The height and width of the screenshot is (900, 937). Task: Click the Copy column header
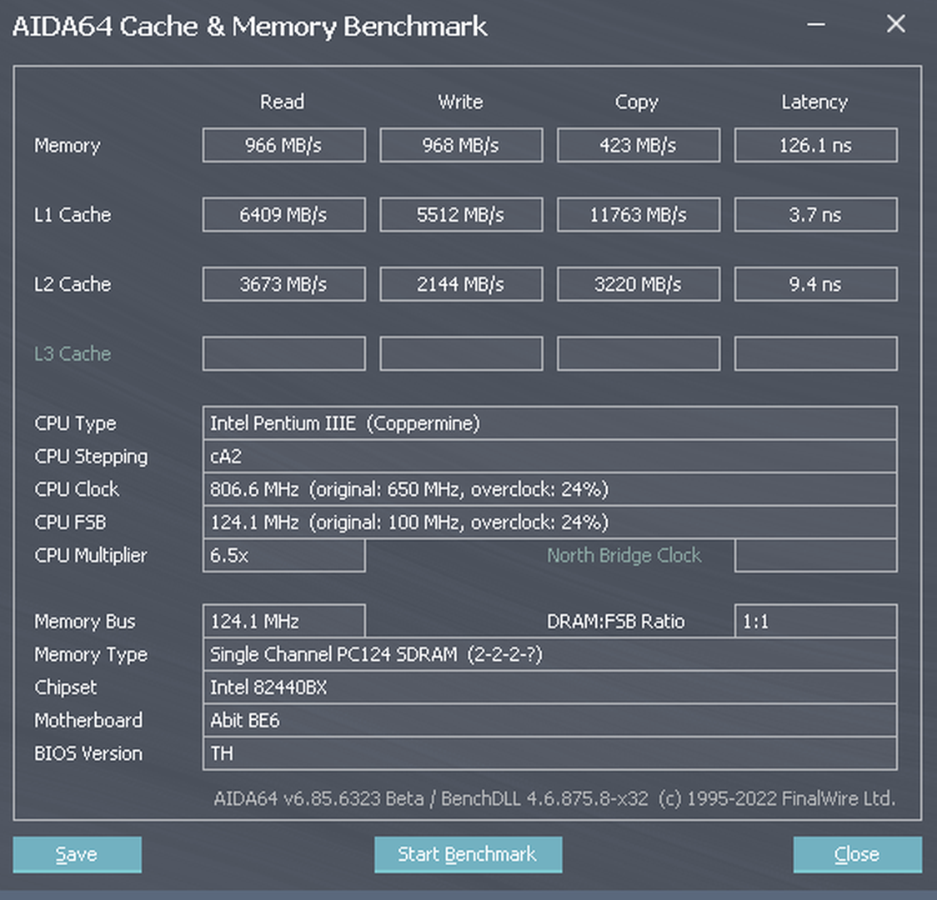pyautogui.click(x=636, y=102)
